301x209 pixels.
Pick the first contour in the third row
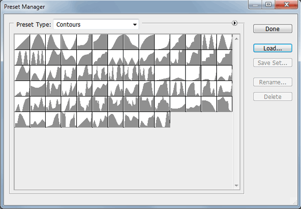click(23, 73)
